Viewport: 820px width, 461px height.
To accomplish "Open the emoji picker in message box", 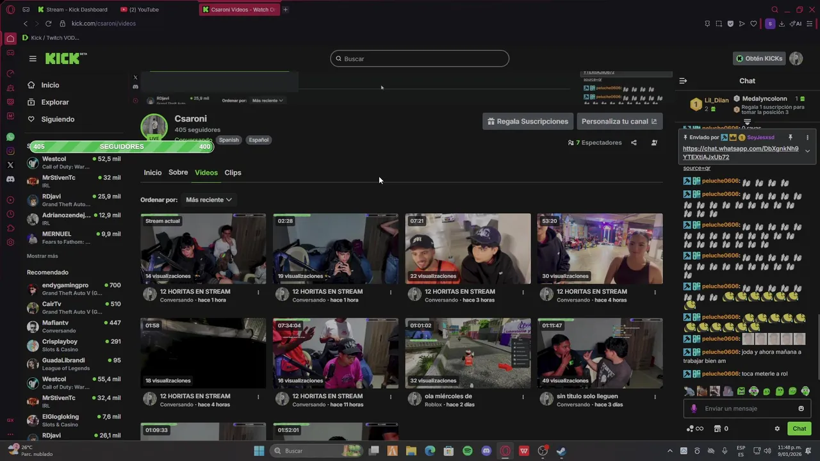I will point(801,408).
